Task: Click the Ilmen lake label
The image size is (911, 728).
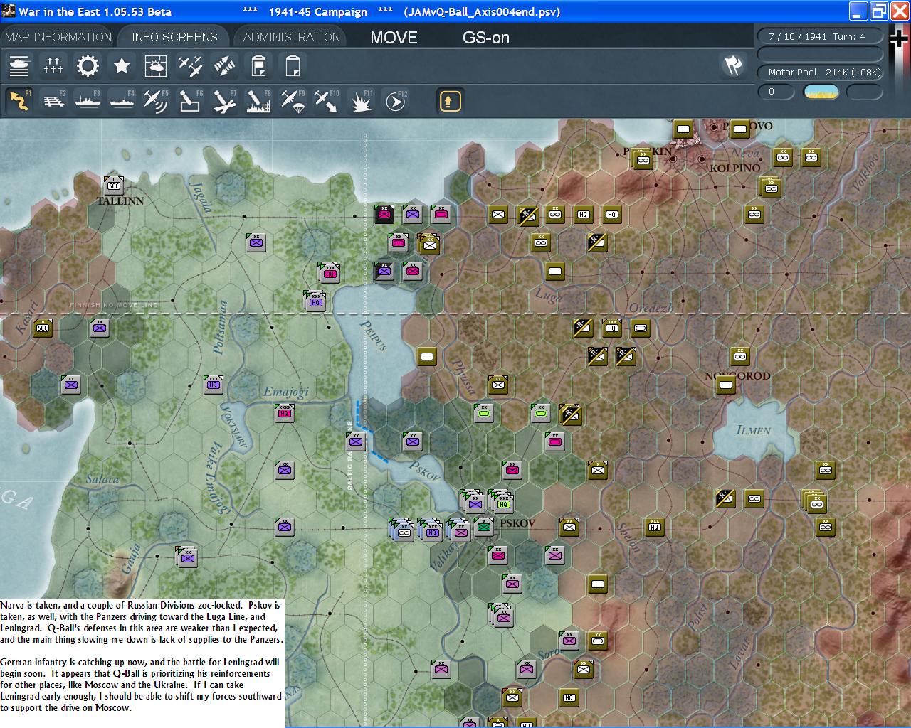Action: click(x=754, y=429)
